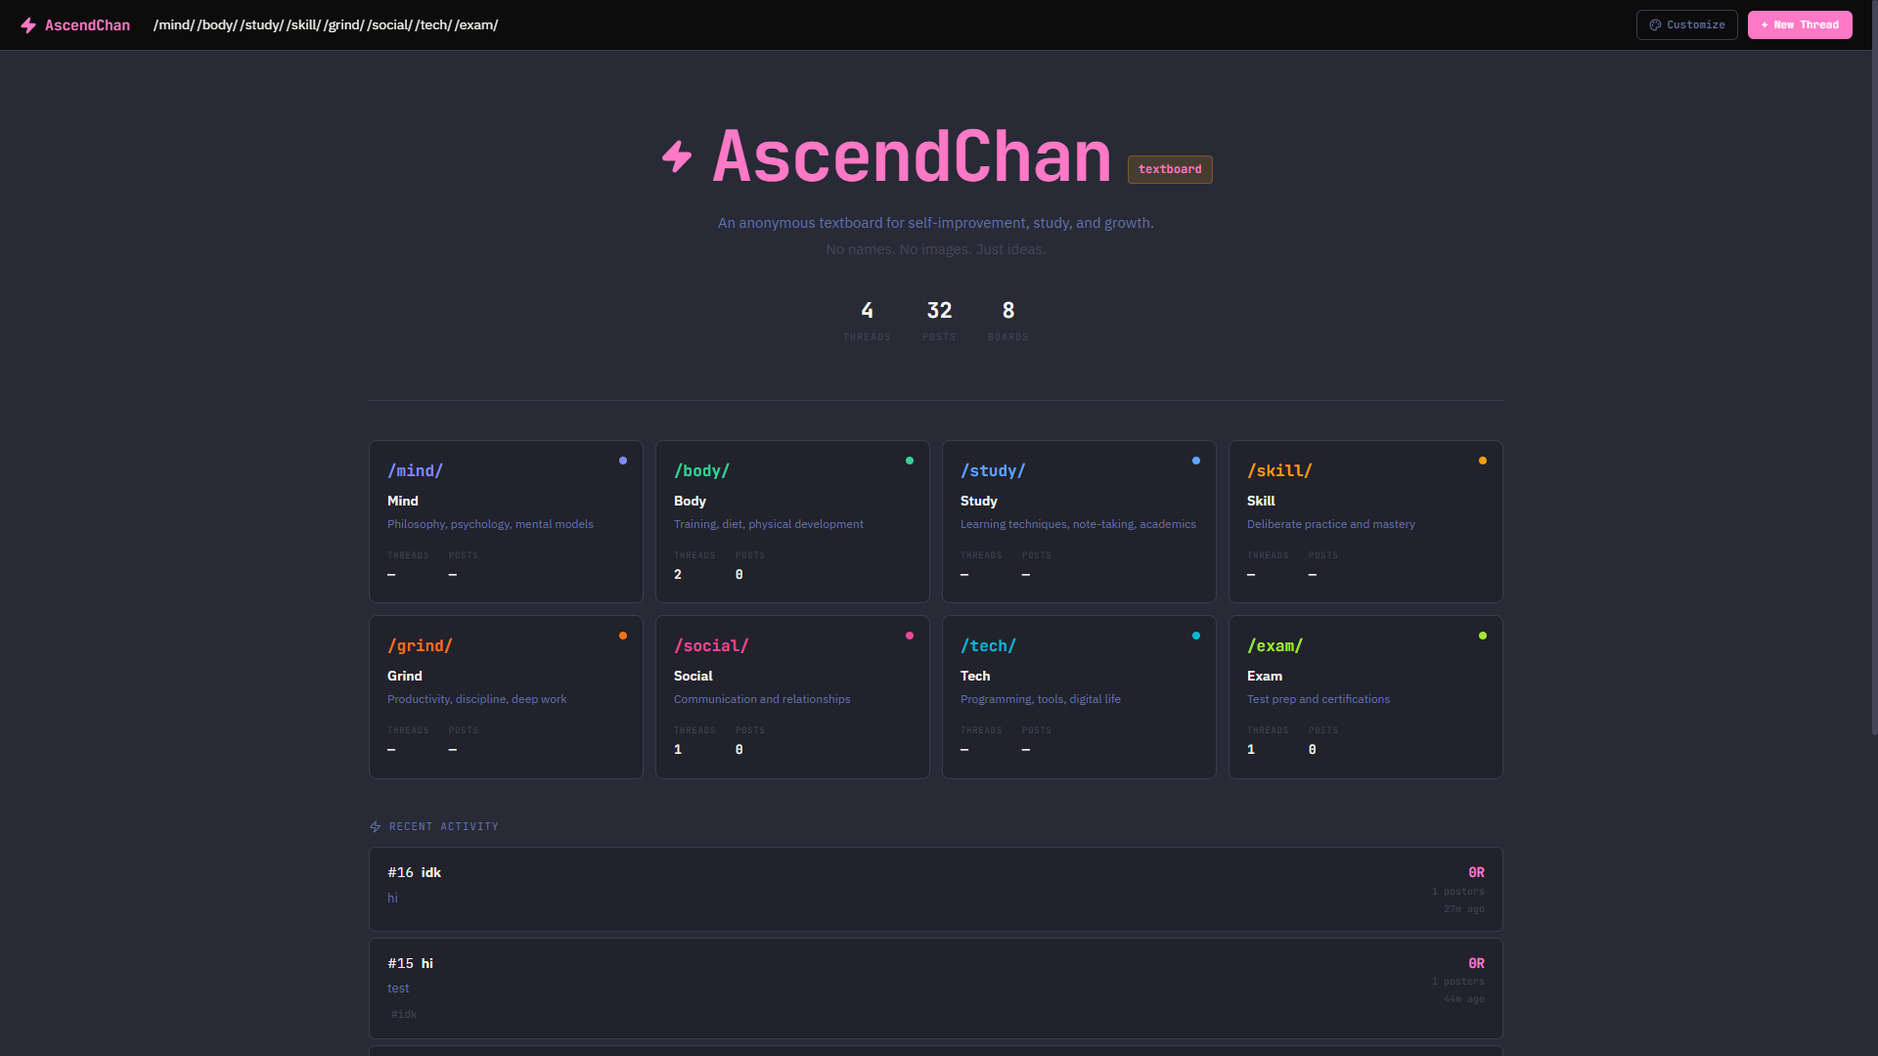Click the AscendChan lightning bolt navbar logo

click(28, 25)
